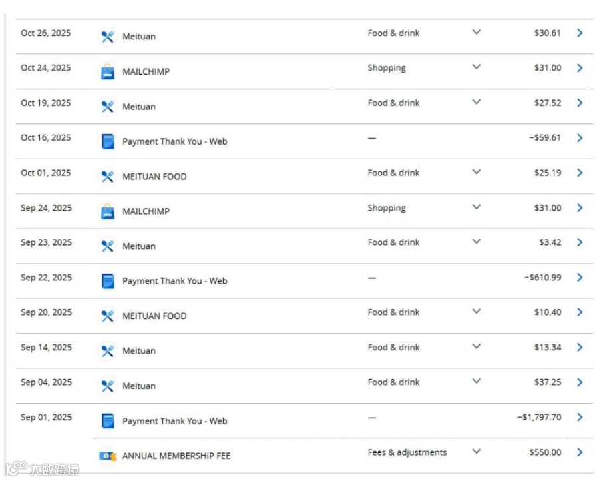Expand Shopping category dropdown for Oct 24
Viewport: 605px width, 481px height.
pyautogui.click(x=477, y=67)
